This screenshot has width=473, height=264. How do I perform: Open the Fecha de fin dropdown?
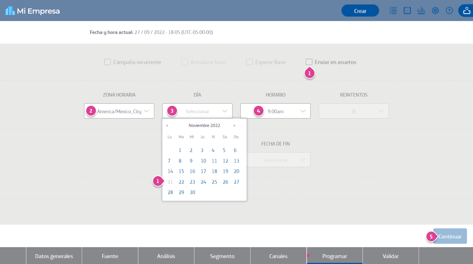pyautogui.click(x=275, y=160)
